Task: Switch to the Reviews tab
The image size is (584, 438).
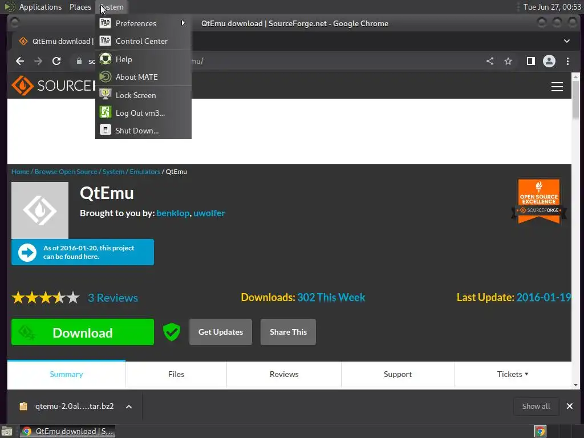Action: 284,374
